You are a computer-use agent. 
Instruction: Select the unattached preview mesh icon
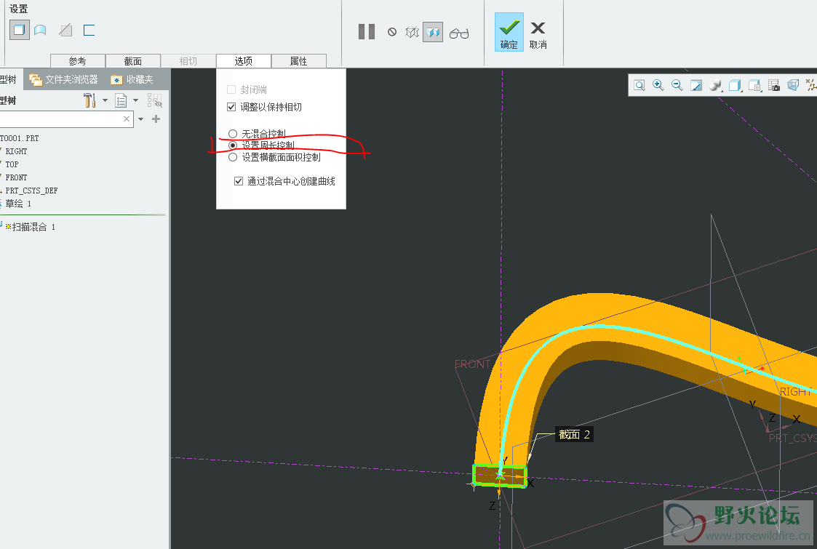click(x=413, y=32)
